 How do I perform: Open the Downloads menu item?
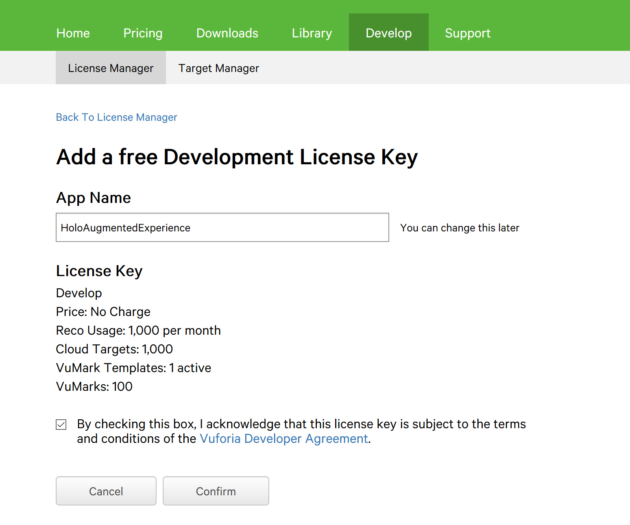(227, 33)
